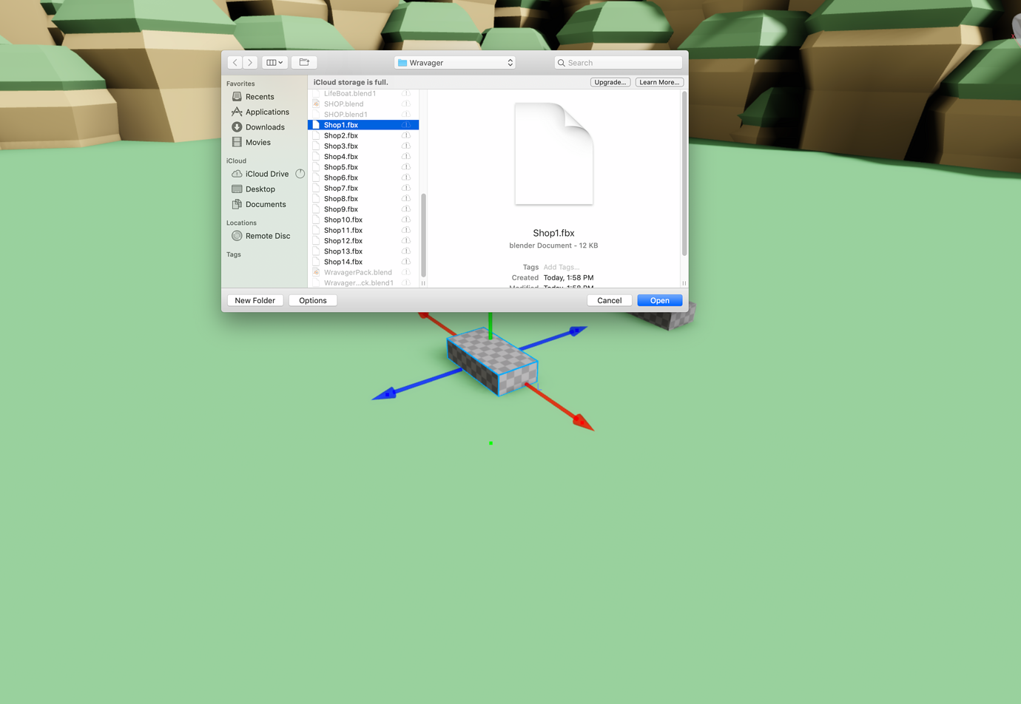
Task: Click the Upgrade... button
Action: coord(610,82)
